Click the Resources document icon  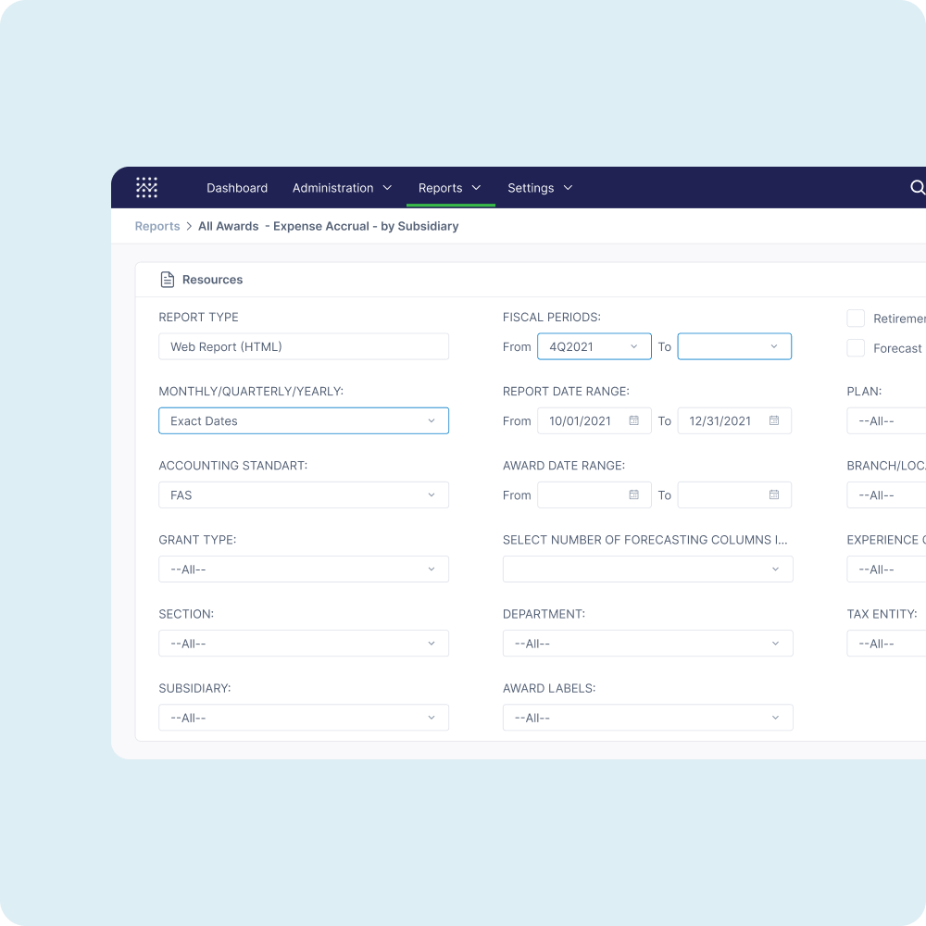click(168, 280)
